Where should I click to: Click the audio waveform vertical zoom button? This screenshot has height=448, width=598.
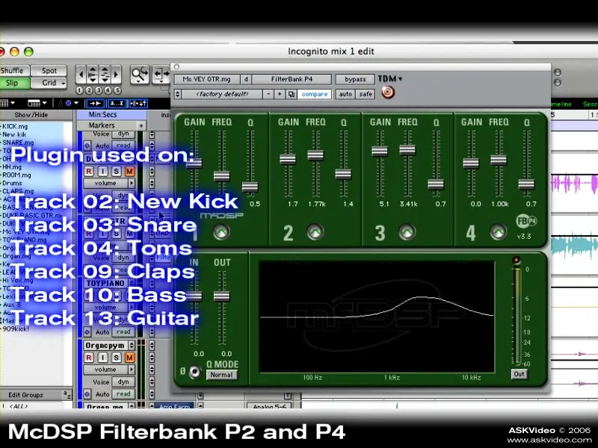(92, 74)
